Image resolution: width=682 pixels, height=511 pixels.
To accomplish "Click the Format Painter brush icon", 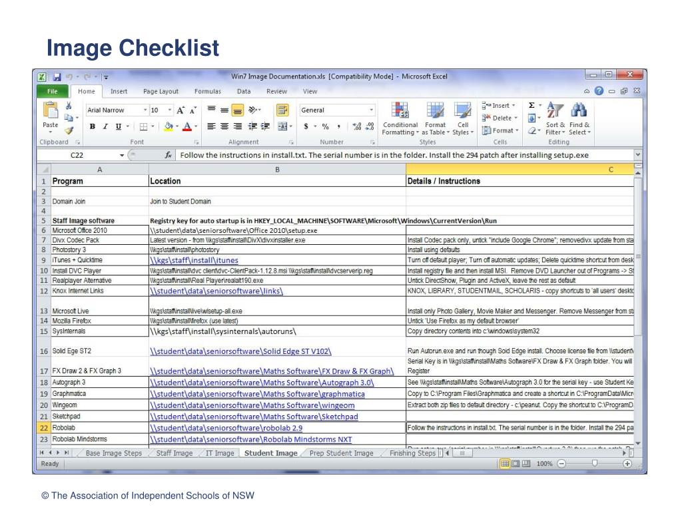I will (x=69, y=130).
